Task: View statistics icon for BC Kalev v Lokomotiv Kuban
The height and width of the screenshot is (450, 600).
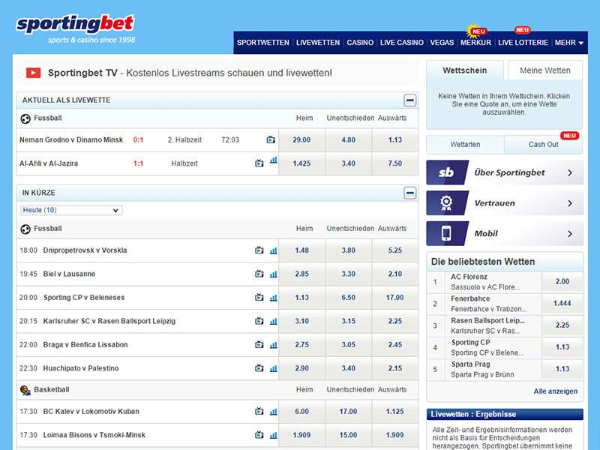Action: pyautogui.click(x=273, y=412)
